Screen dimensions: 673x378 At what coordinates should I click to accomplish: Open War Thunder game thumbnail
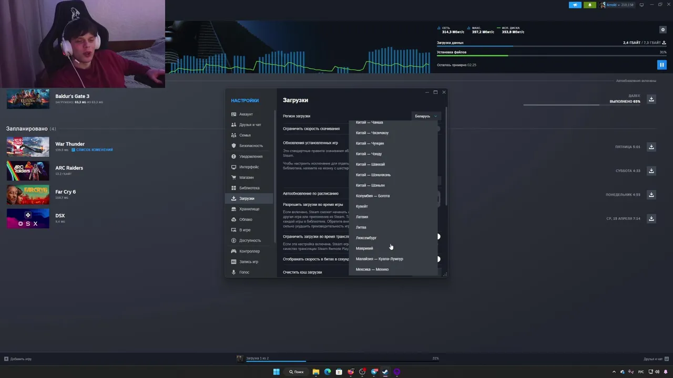click(28, 147)
